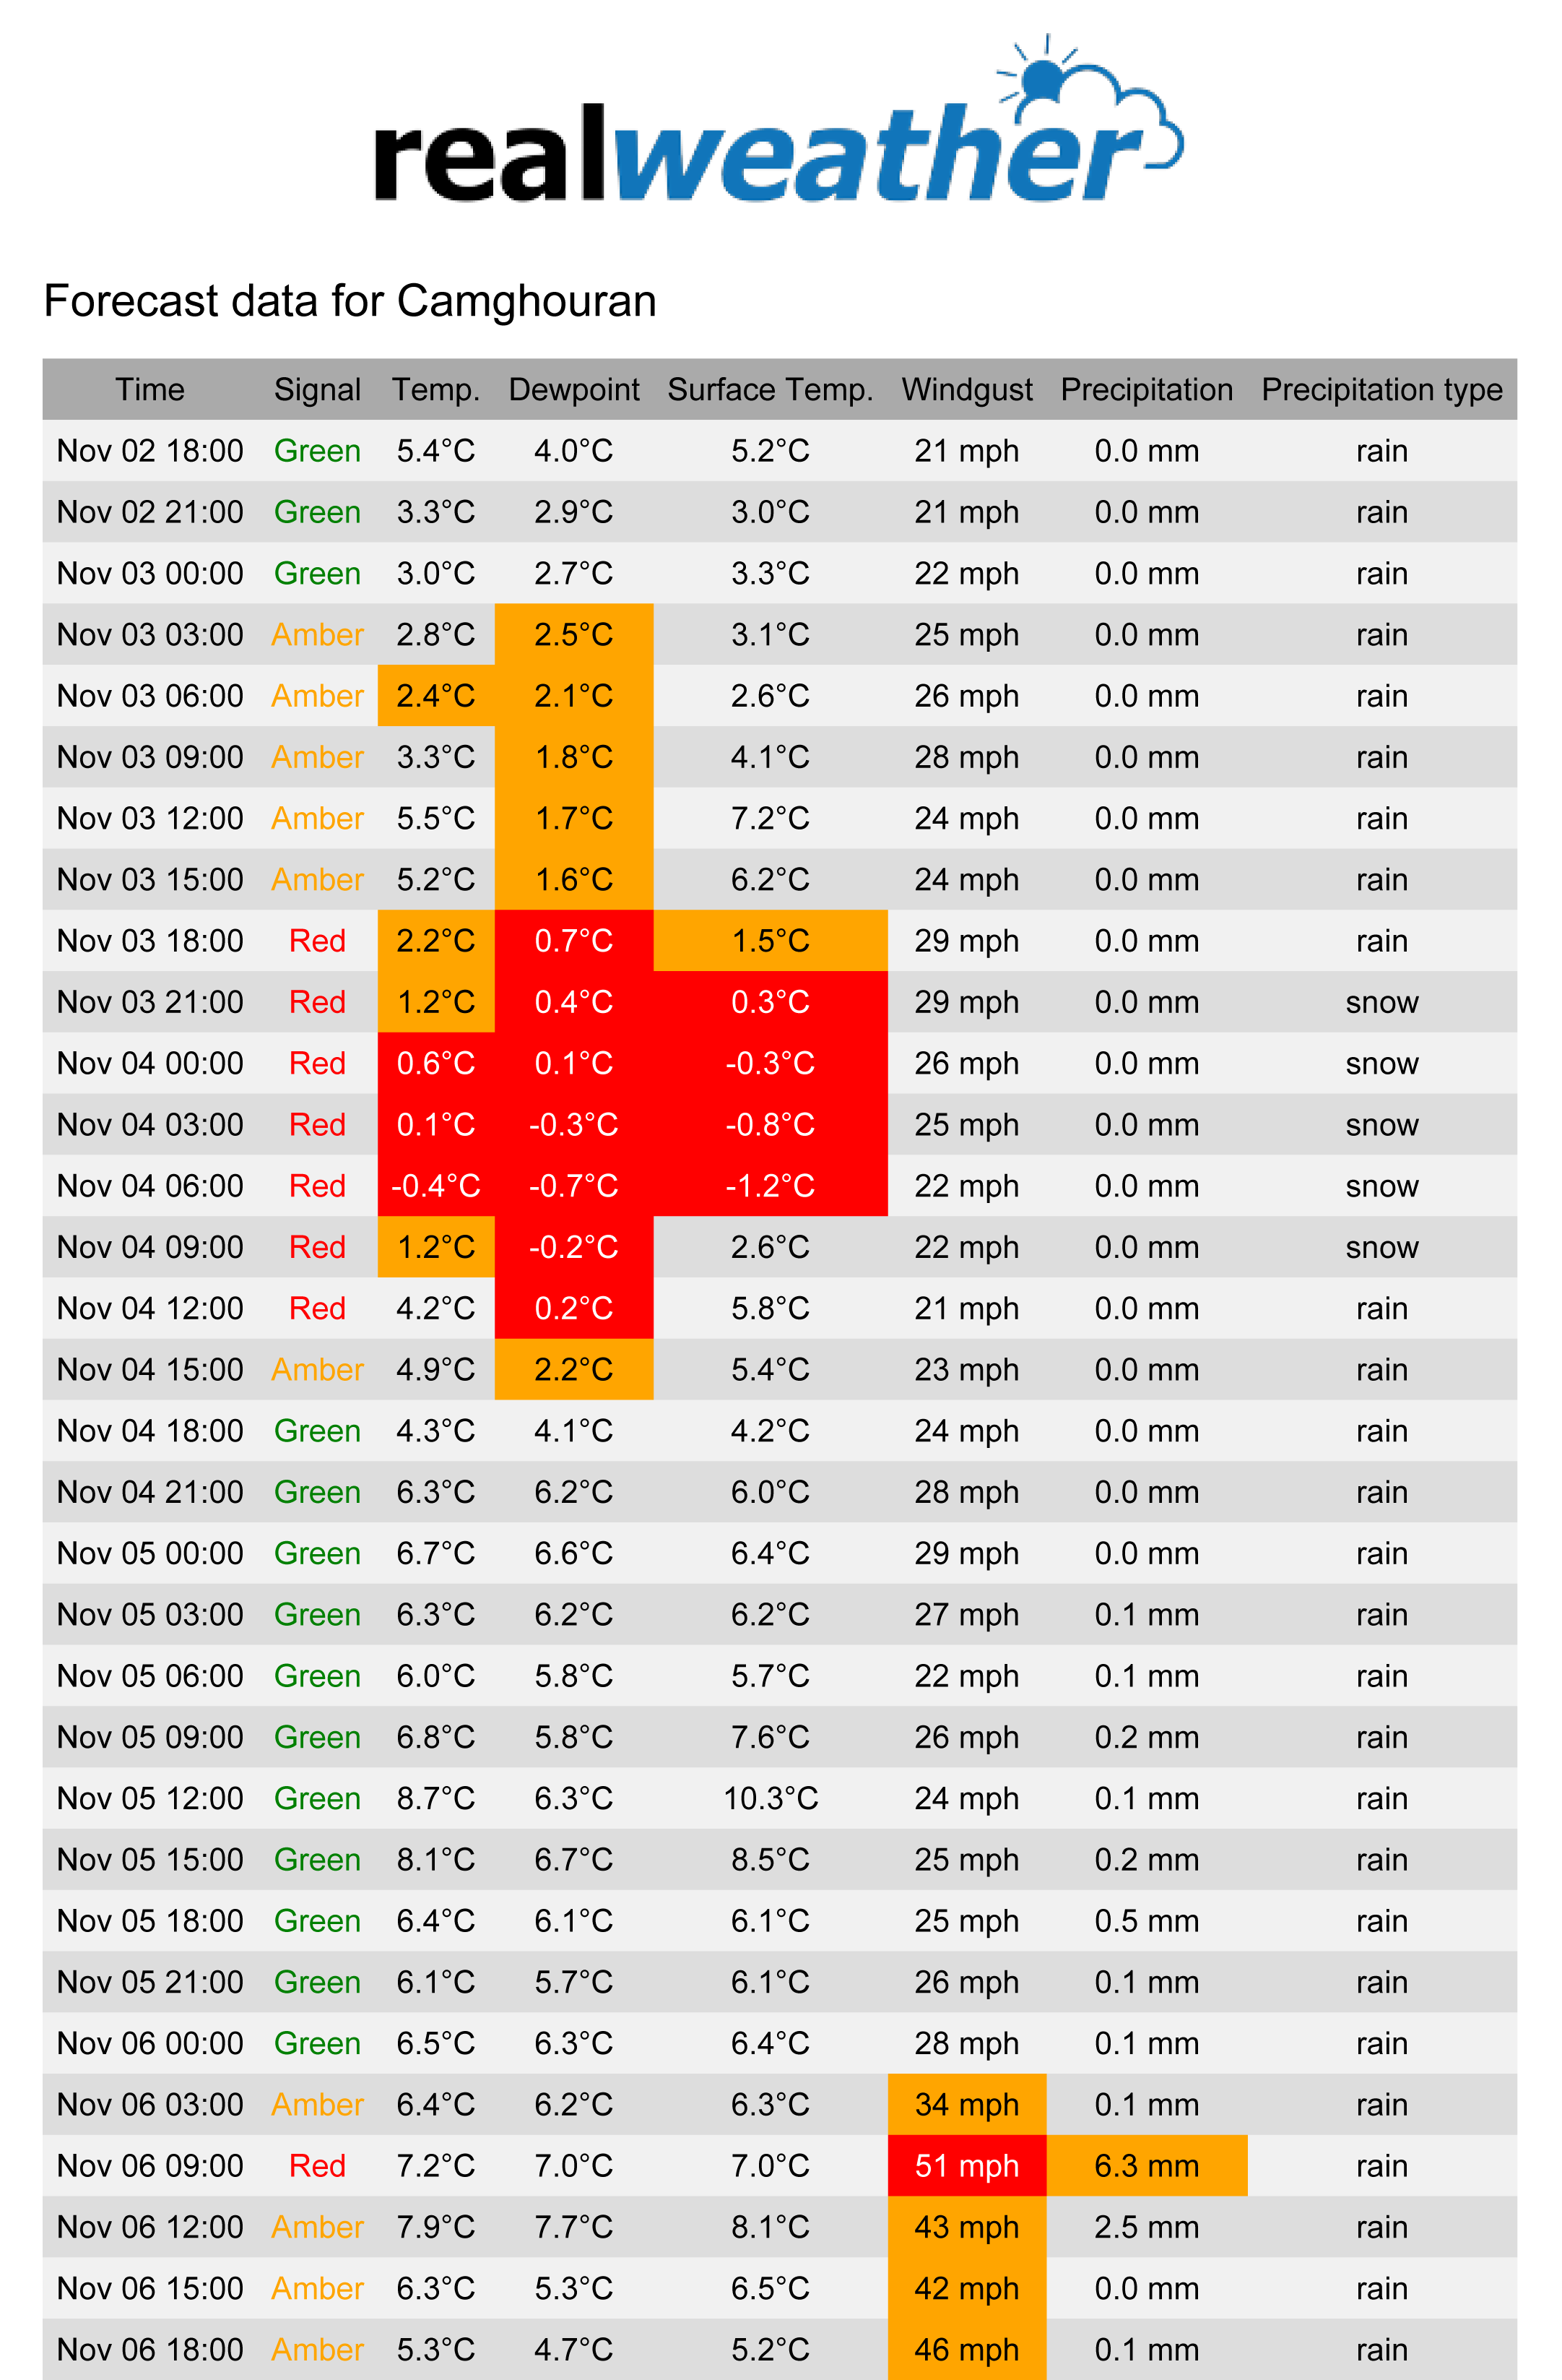The image size is (1562, 2380).
Task: Click the Dewpoint column header
Action: coord(573,389)
